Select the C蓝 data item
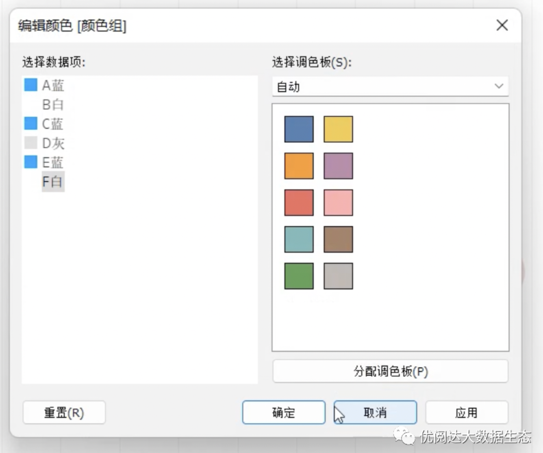 click(53, 124)
